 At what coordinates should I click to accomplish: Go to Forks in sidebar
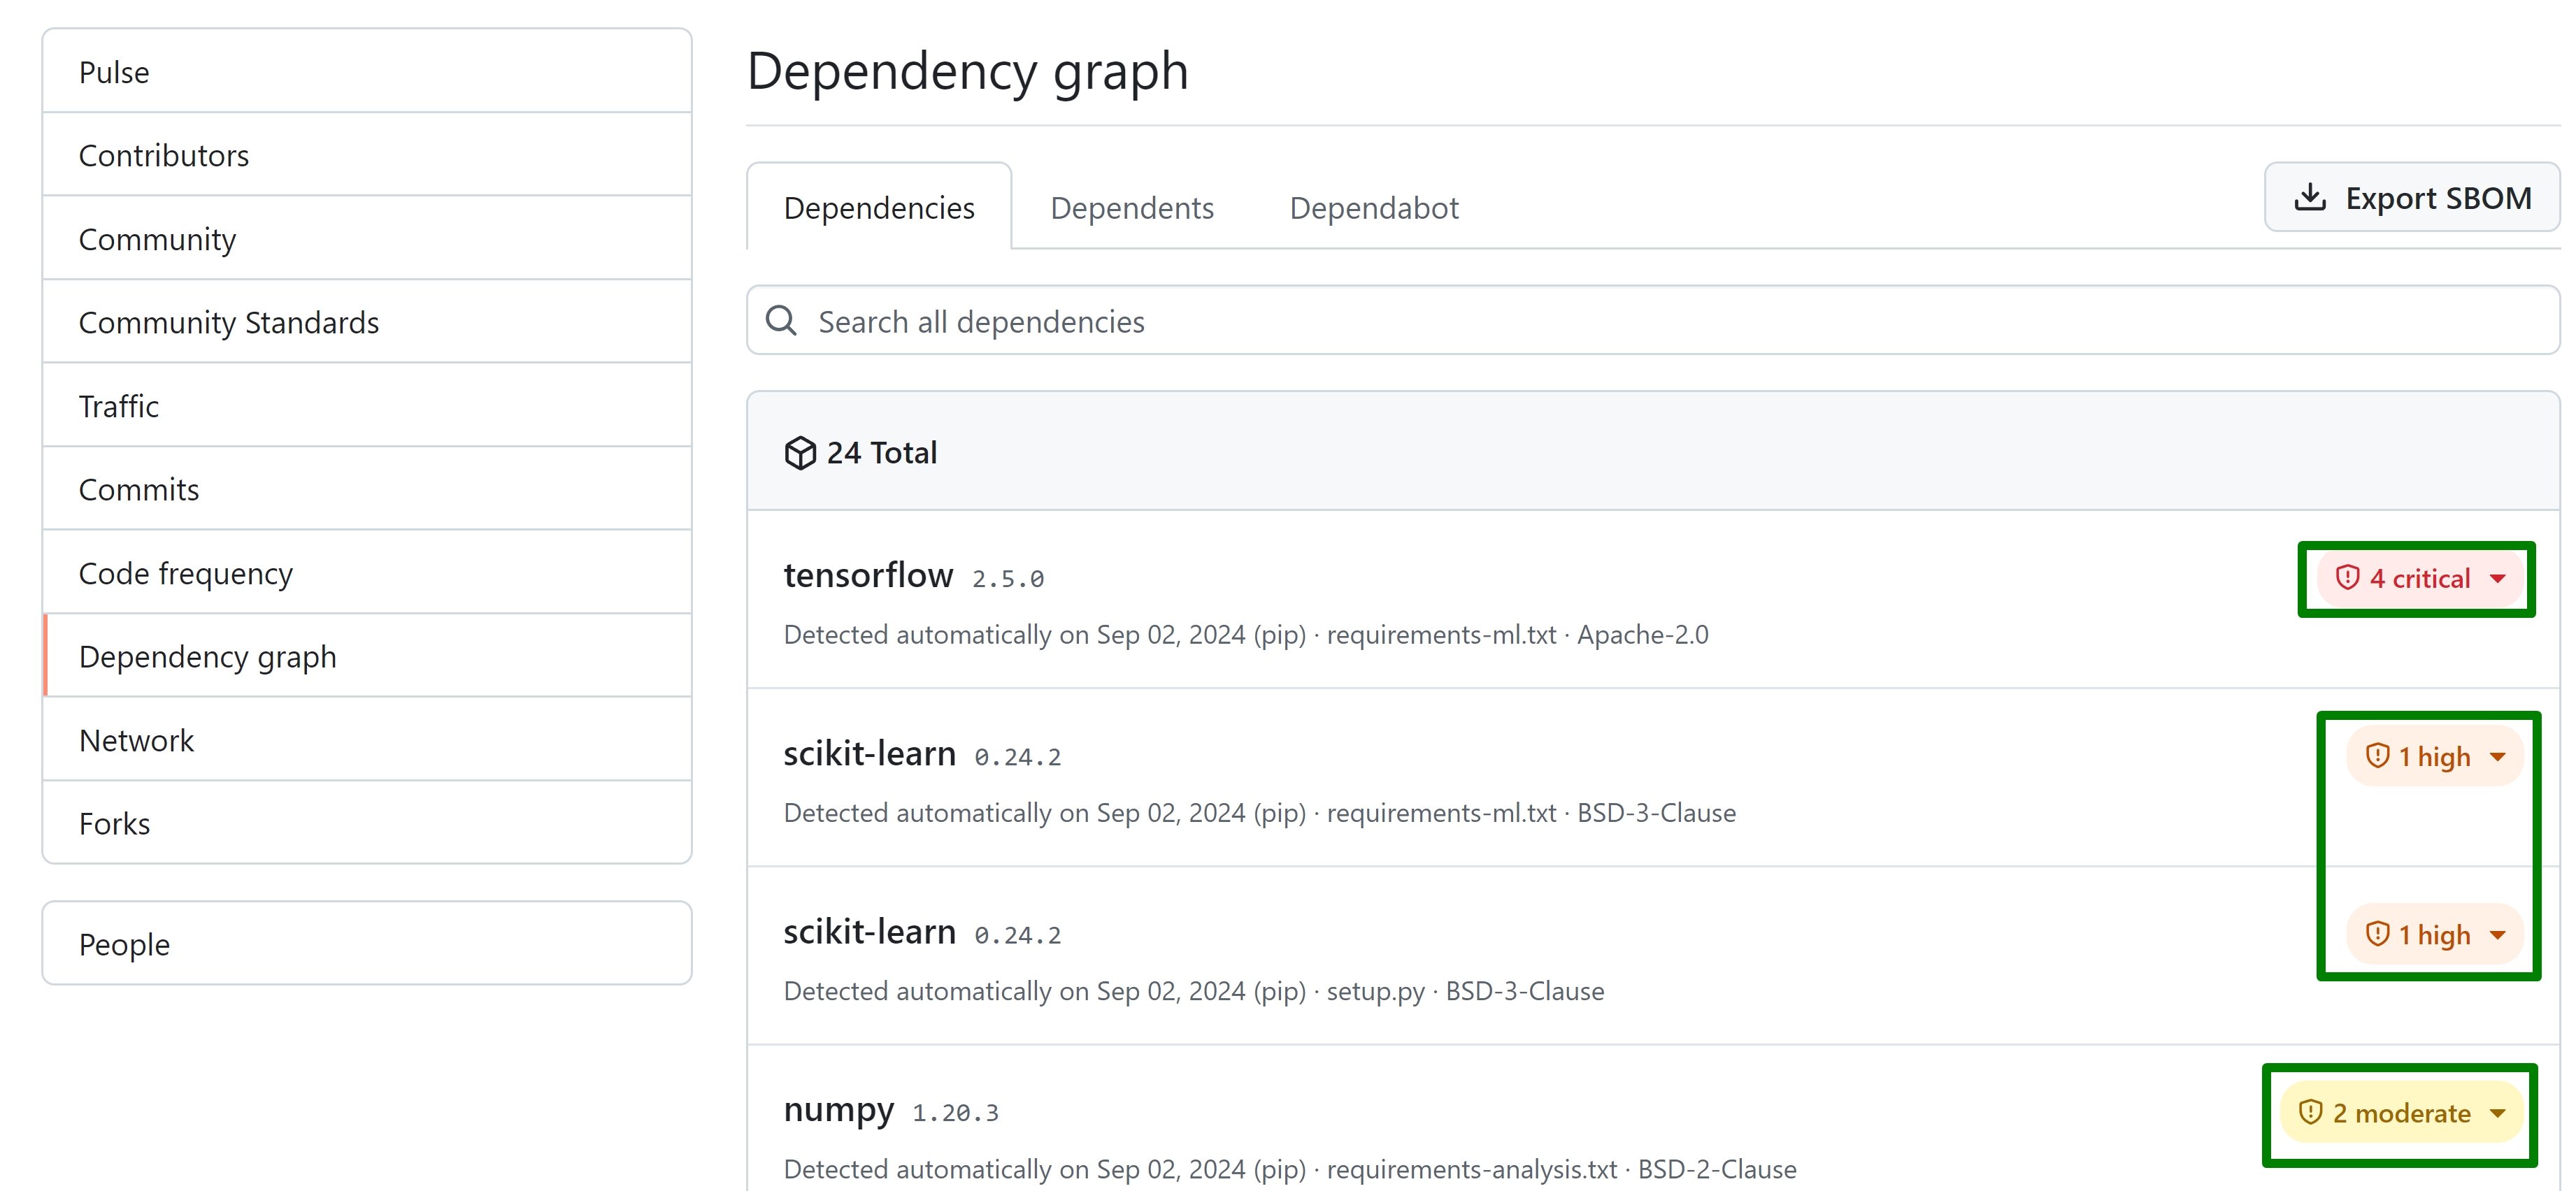[x=367, y=823]
